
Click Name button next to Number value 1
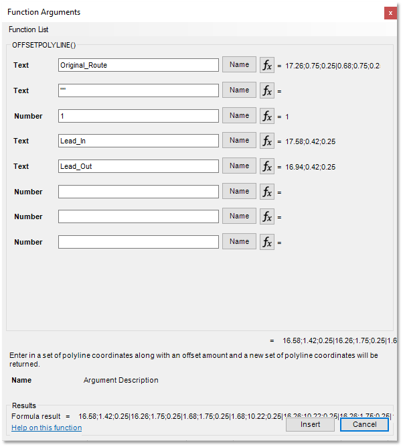click(x=239, y=115)
